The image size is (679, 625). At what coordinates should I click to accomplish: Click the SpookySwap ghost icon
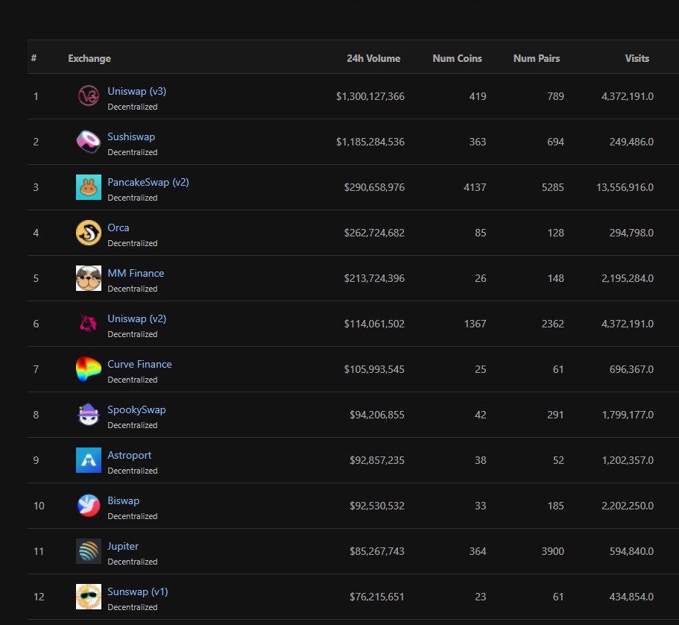[89, 415]
